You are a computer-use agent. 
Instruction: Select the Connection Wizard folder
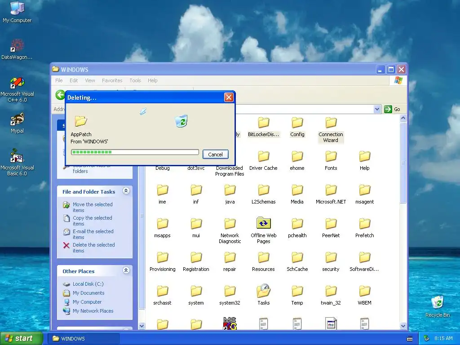pyautogui.click(x=331, y=130)
